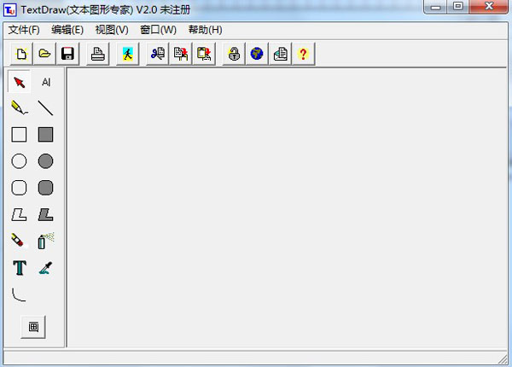Open the 视图(V) menu
This screenshot has height=367, width=512.
[x=112, y=30]
